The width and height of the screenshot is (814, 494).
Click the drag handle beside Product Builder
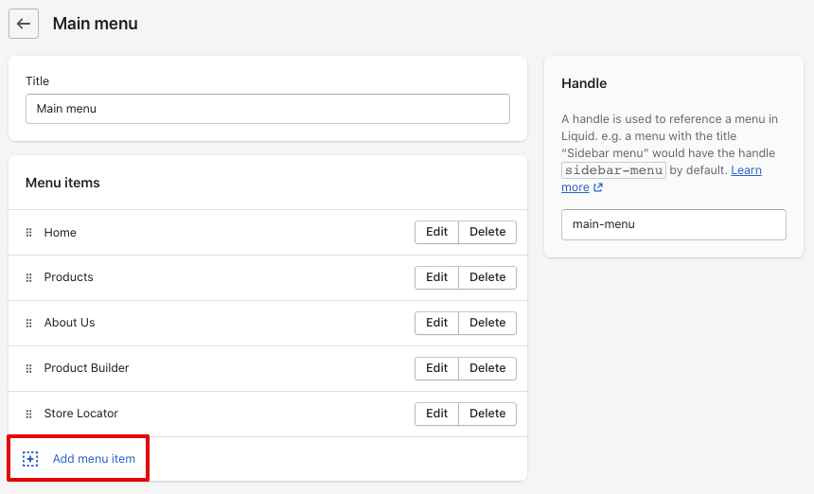(28, 368)
